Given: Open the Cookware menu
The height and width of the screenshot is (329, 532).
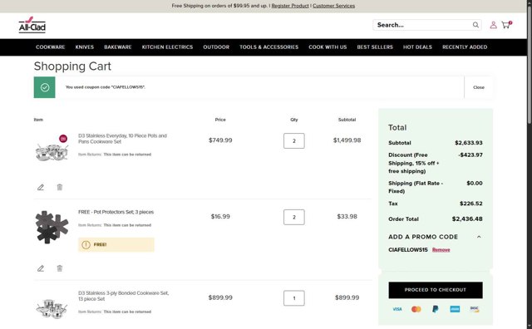Looking at the screenshot, I should coord(50,47).
